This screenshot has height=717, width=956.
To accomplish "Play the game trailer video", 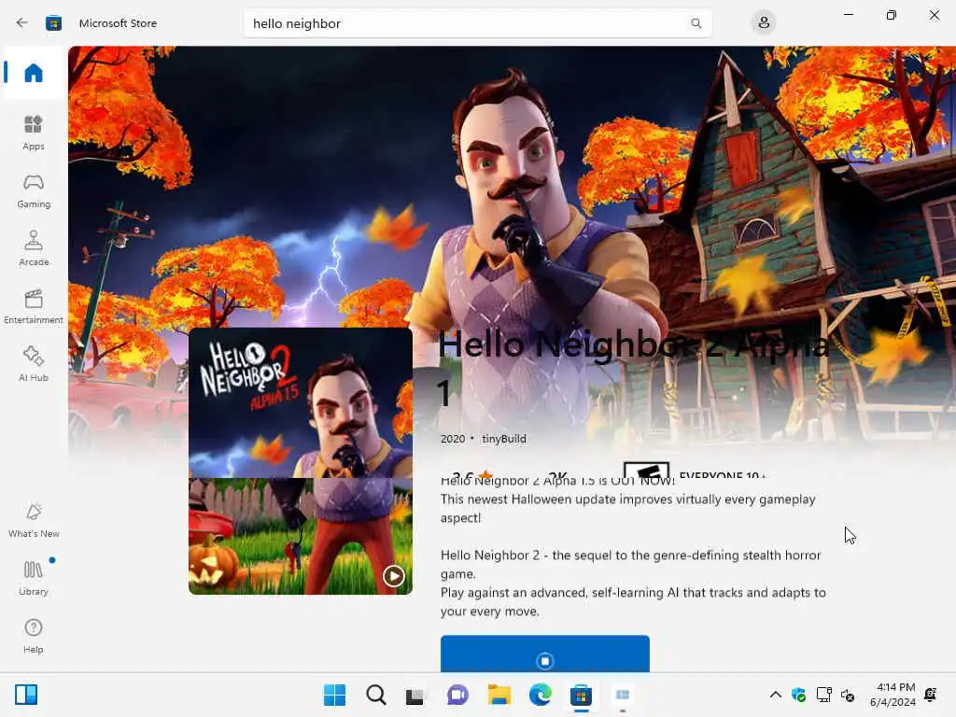I will (394, 575).
